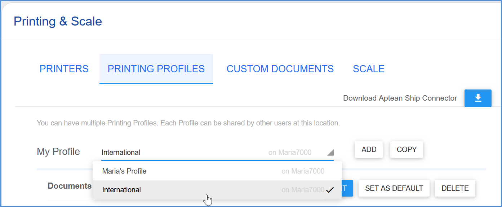Delete the current profile with DELETE
The image size is (502, 207).
point(455,188)
